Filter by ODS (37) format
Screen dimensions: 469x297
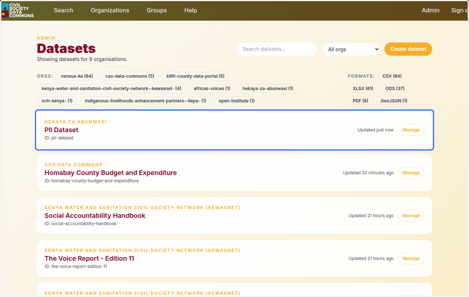395,89
